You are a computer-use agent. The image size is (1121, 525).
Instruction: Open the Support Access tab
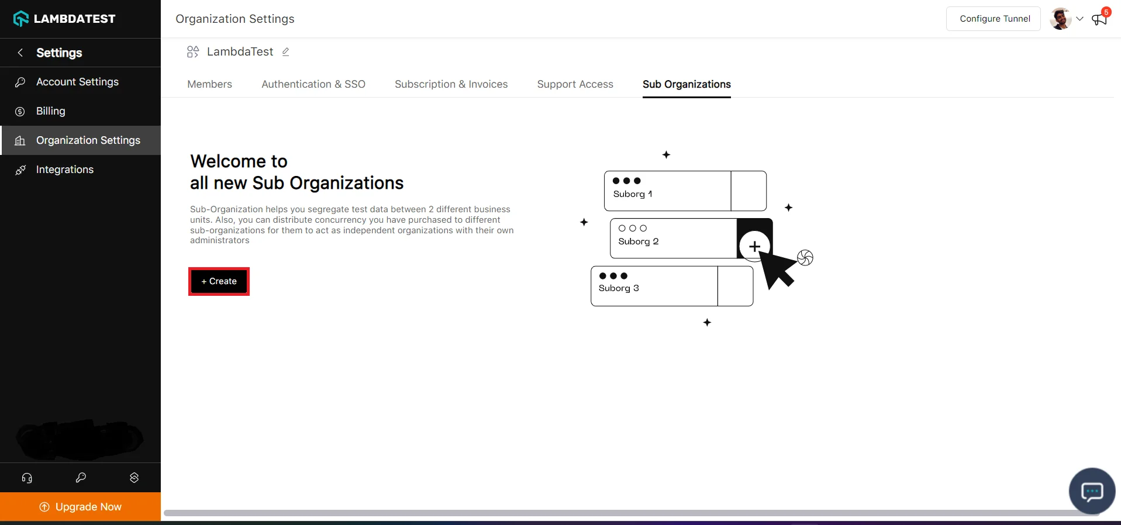(x=575, y=84)
